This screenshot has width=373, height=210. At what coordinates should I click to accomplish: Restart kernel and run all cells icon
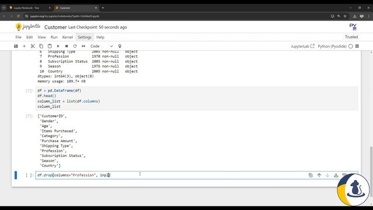pyautogui.click(x=83, y=46)
